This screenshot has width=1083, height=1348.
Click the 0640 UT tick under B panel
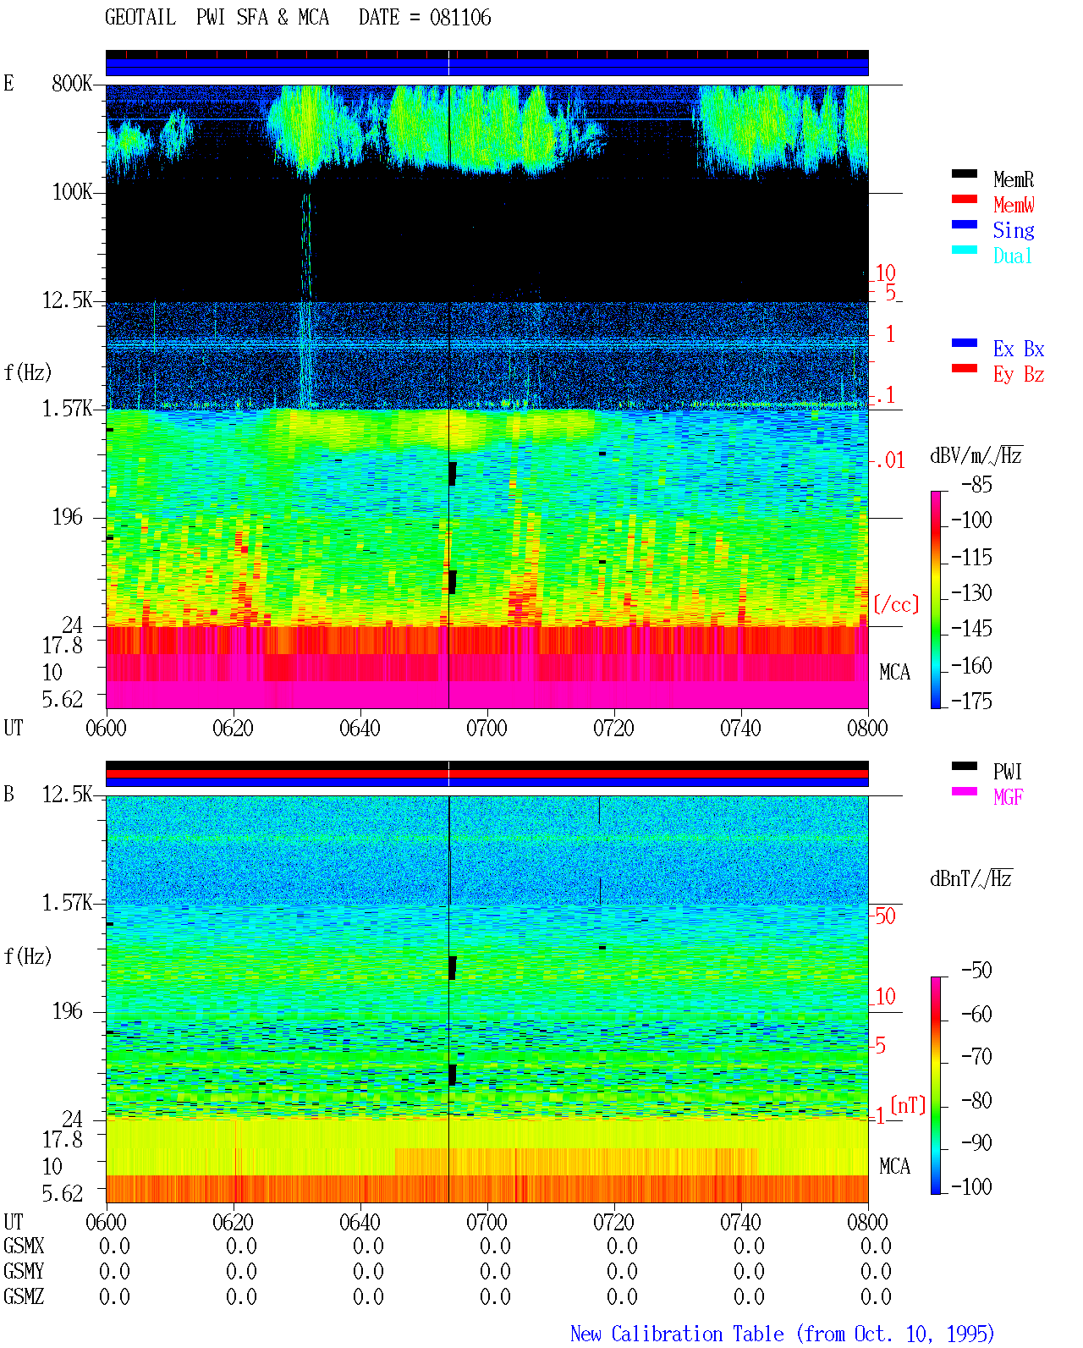(360, 1223)
